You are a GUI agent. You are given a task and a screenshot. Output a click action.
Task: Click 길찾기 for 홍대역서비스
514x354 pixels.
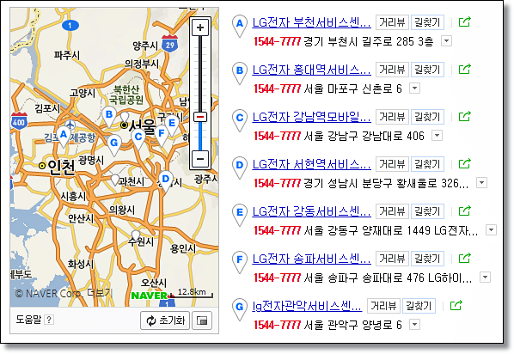[427, 70]
